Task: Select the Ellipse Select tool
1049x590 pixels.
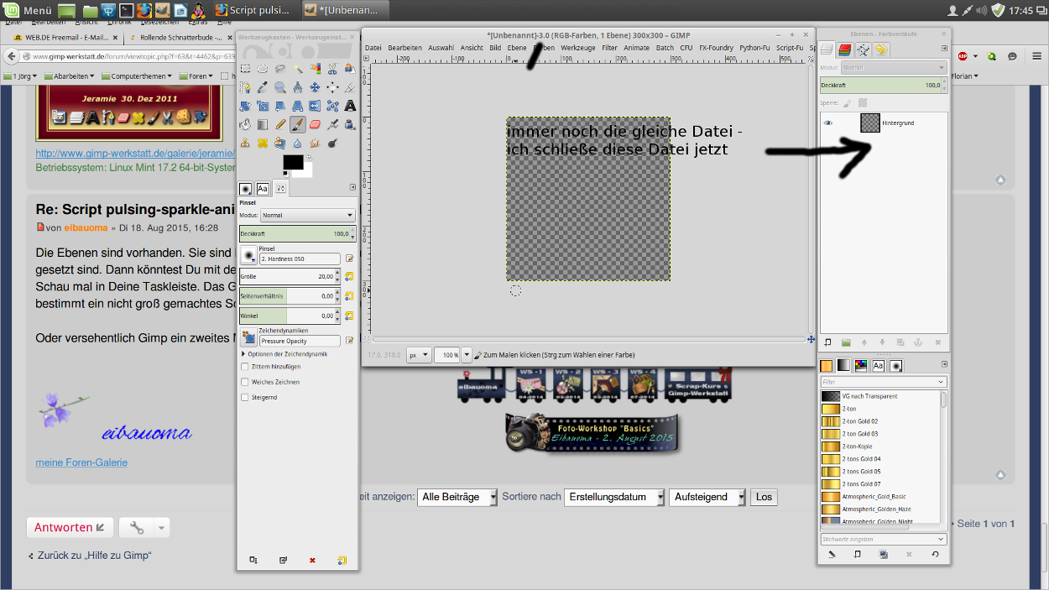Action: [263, 69]
